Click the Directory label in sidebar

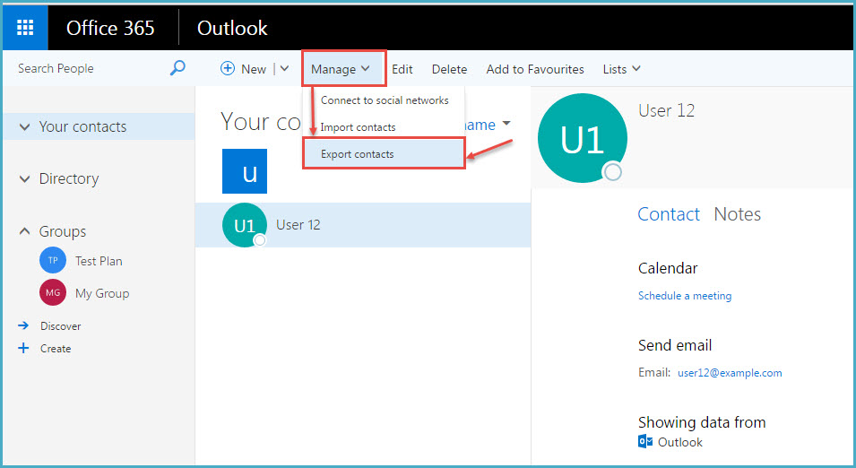click(x=69, y=178)
